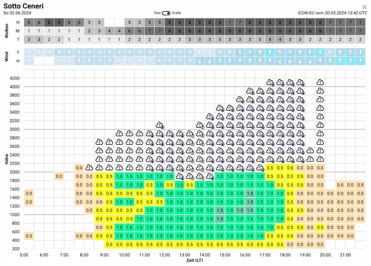Click the date 'So 02.06.2024'

click(17, 13)
